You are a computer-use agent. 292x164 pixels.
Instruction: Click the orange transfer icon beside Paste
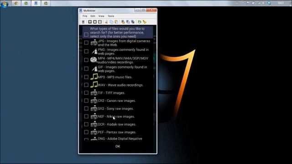point(123,22)
